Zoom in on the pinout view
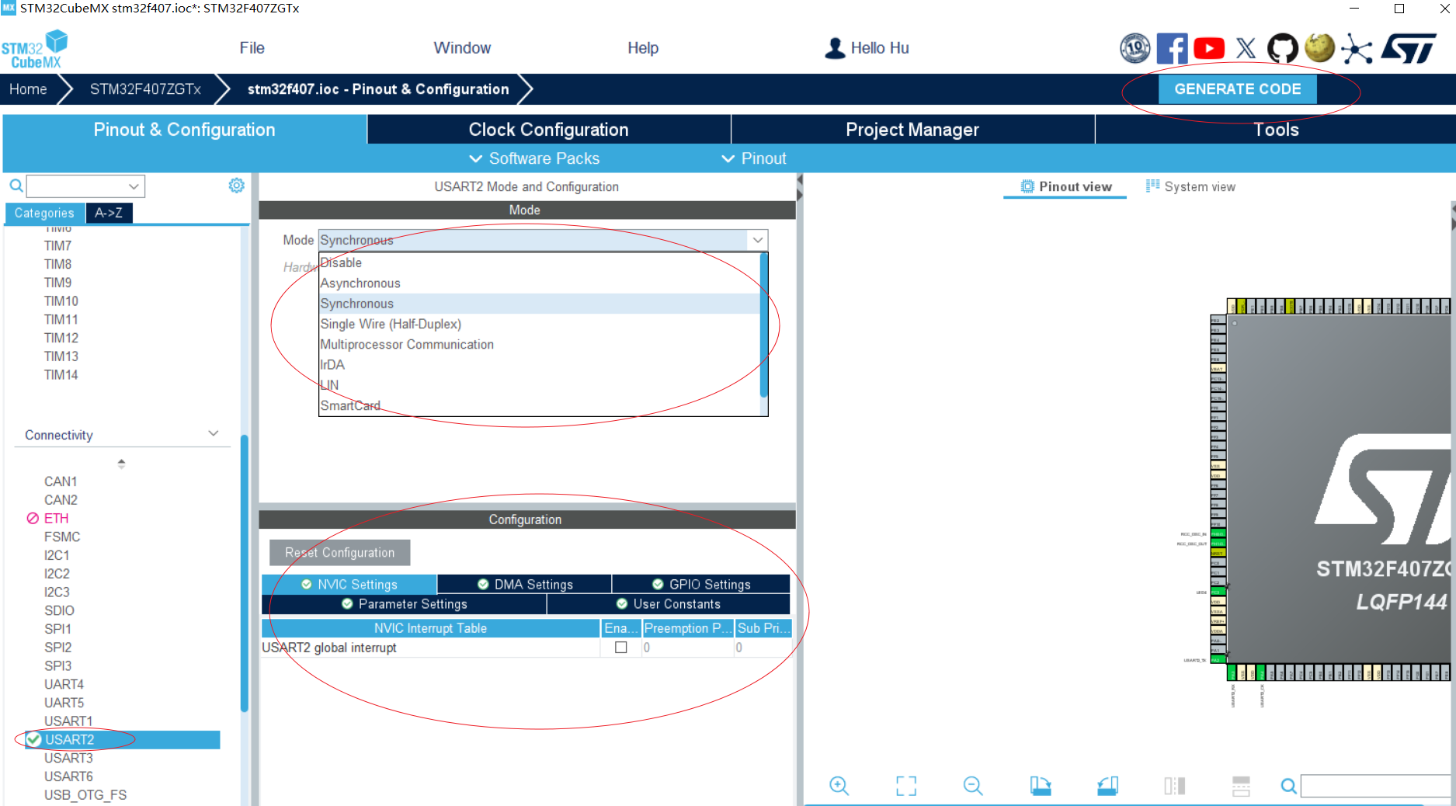The image size is (1456, 806). pyautogui.click(x=839, y=786)
